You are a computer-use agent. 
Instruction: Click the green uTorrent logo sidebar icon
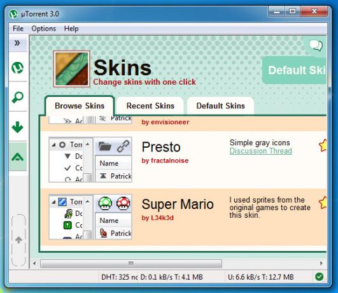(17, 68)
